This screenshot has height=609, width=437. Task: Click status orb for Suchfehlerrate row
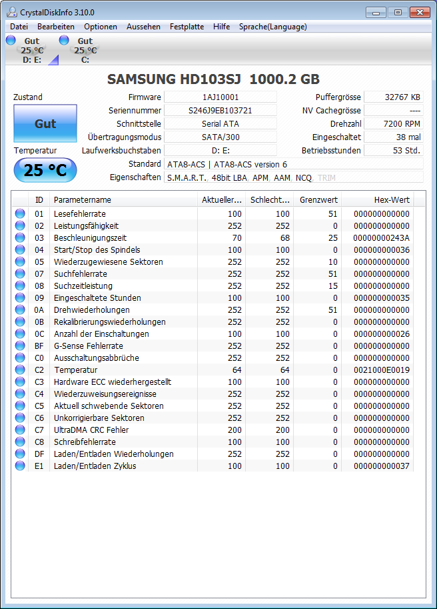(20, 274)
